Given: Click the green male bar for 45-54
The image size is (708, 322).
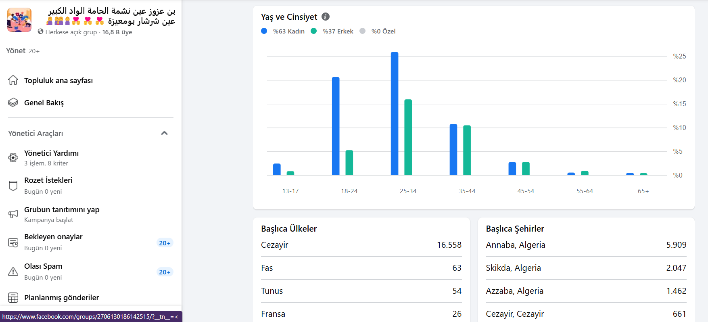Looking at the screenshot, I should click(x=526, y=169).
